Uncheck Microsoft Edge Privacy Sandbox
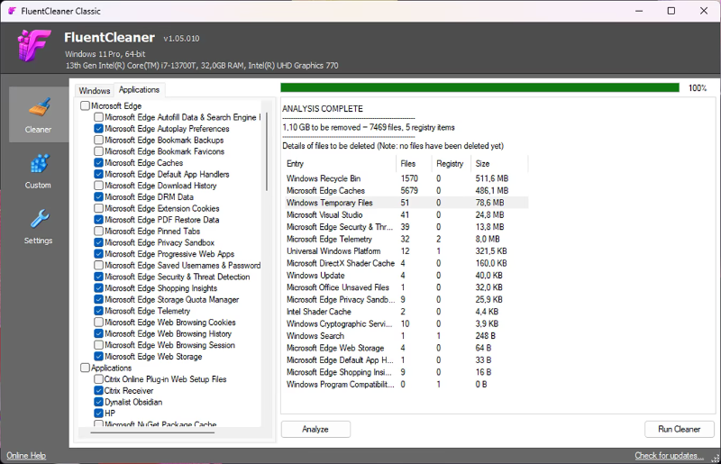 tap(98, 242)
